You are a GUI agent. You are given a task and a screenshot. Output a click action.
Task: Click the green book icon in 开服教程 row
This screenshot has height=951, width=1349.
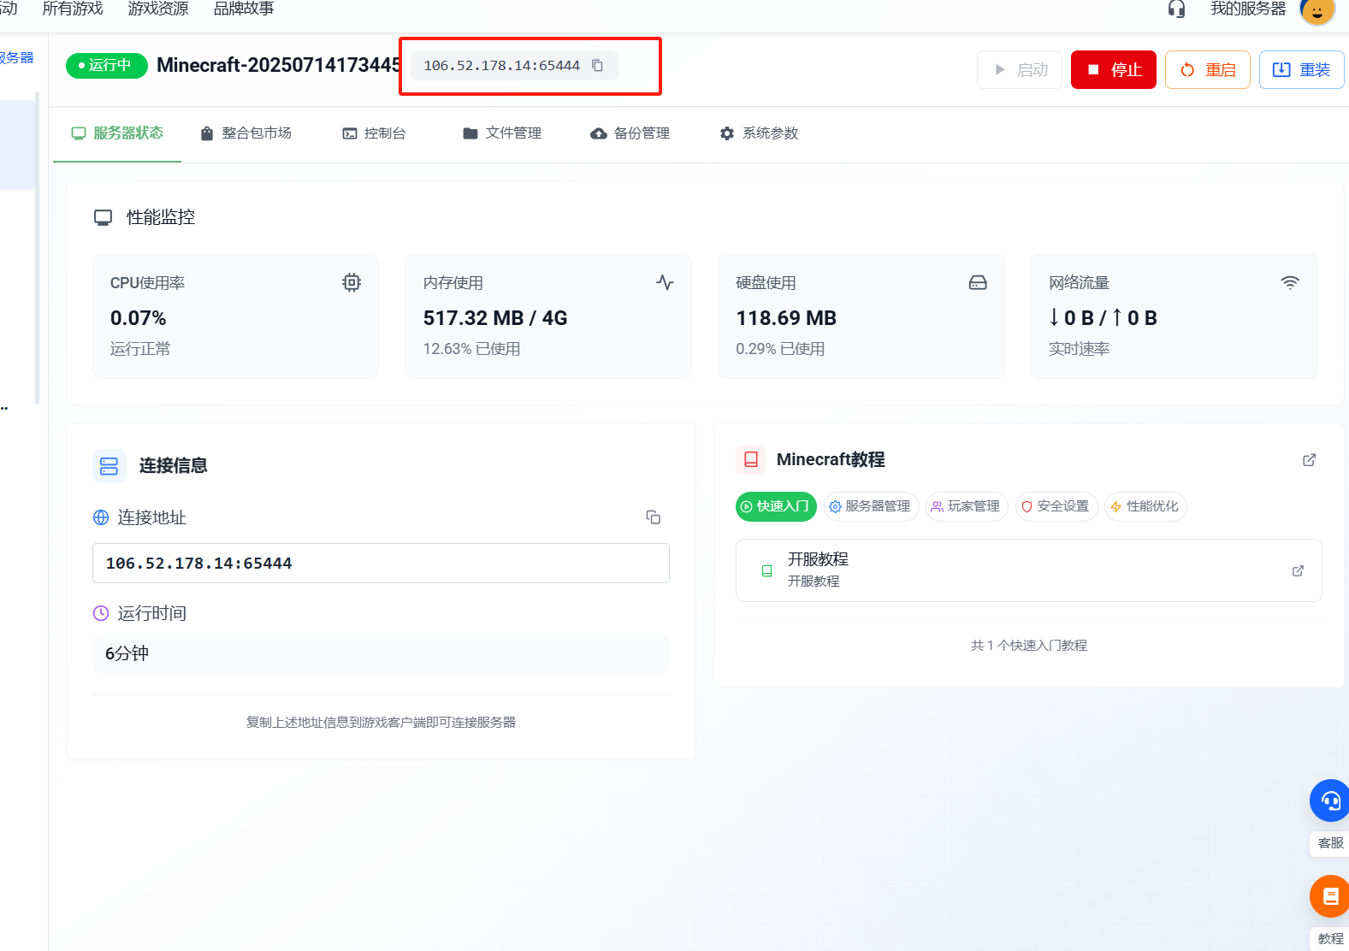[x=766, y=570]
